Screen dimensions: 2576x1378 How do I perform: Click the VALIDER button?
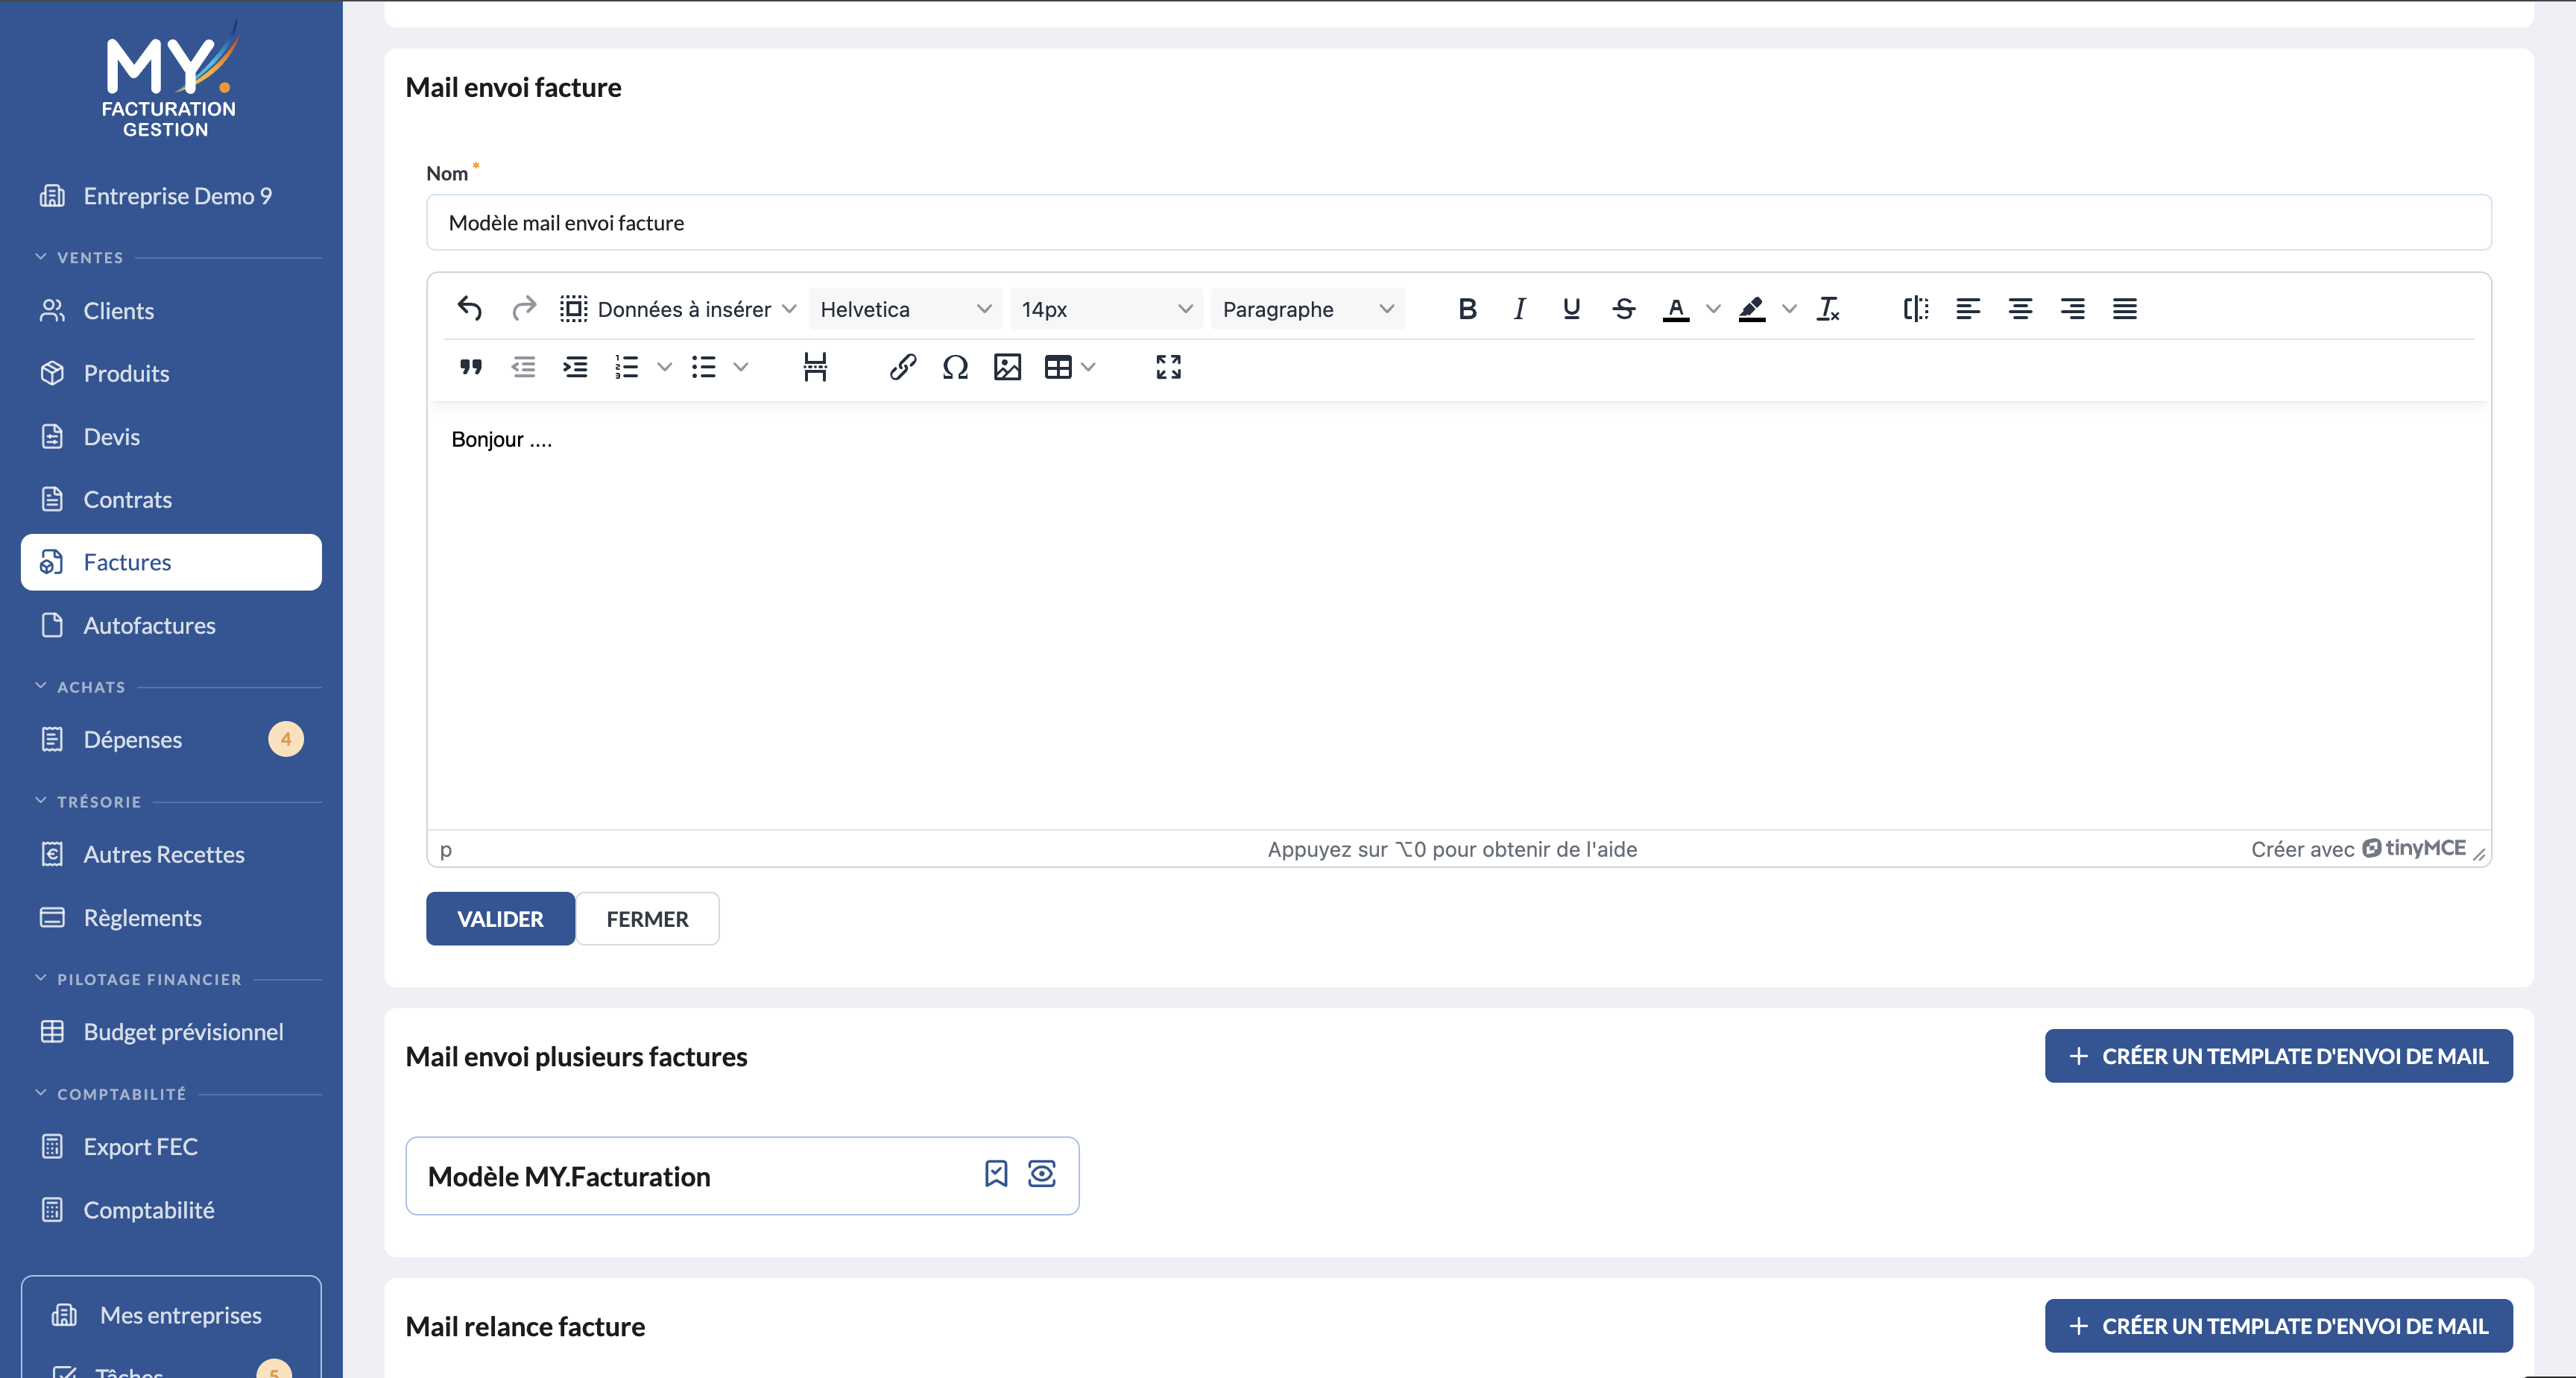pyautogui.click(x=500, y=919)
